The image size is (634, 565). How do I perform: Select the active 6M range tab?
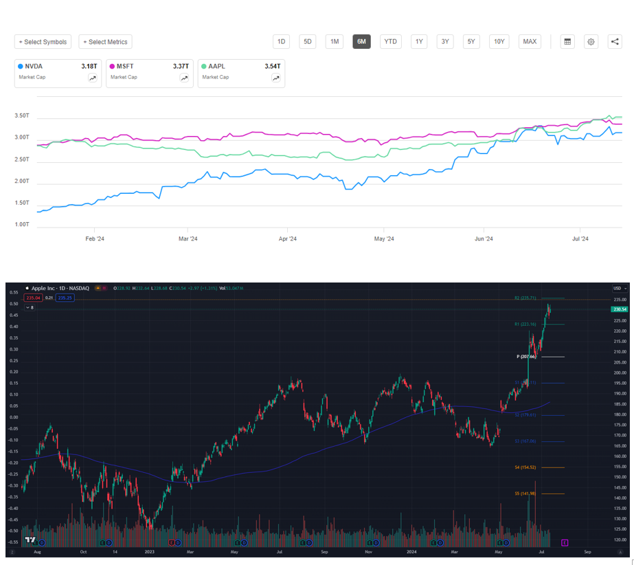click(361, 42)
